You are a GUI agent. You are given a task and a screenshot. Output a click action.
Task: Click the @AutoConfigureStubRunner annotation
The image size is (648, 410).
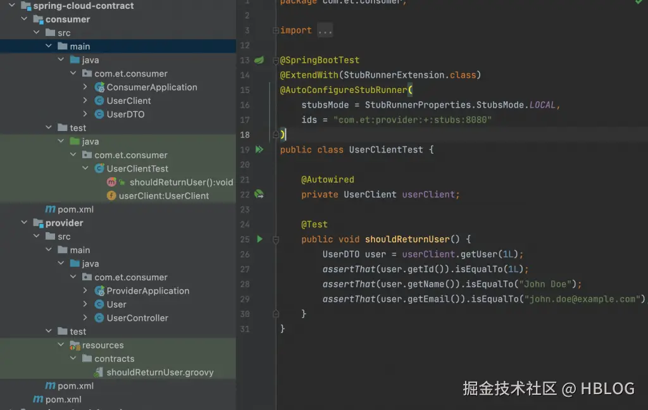pyautogui.click(x=344, y=90)
